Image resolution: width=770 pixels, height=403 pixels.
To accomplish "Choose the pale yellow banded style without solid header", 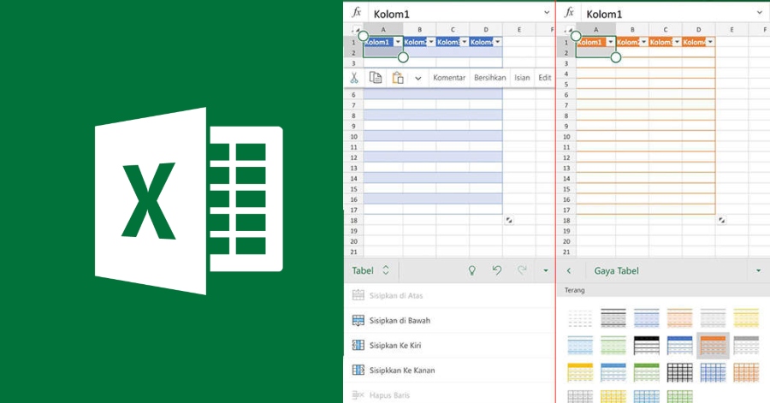I will pos(746,318).
